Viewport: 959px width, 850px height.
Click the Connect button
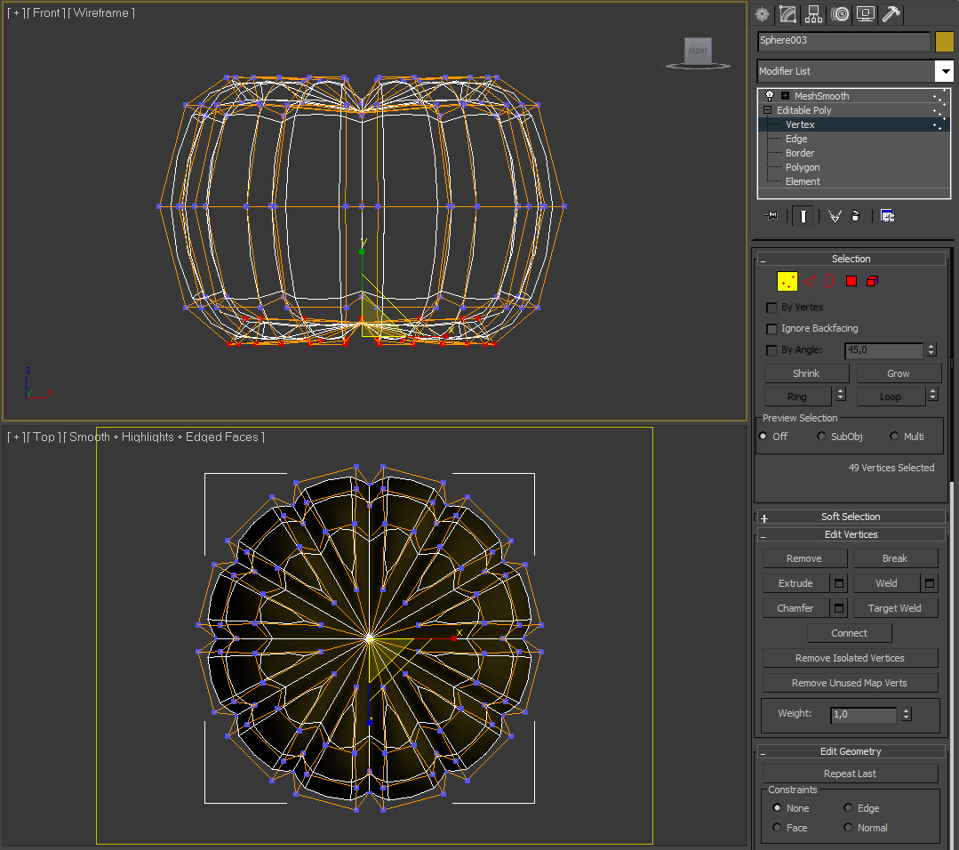pyautogui.click(x=849, y=633)
